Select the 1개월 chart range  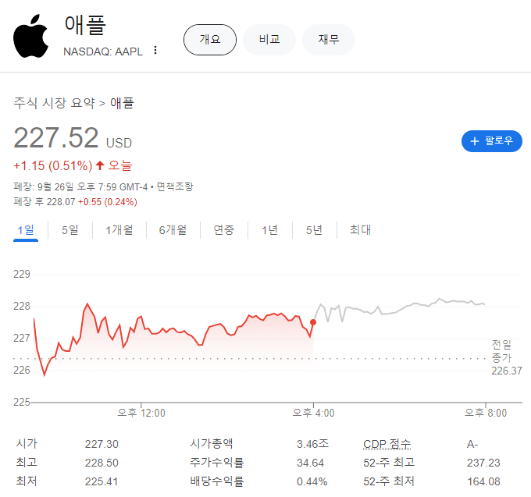(119, 230)
